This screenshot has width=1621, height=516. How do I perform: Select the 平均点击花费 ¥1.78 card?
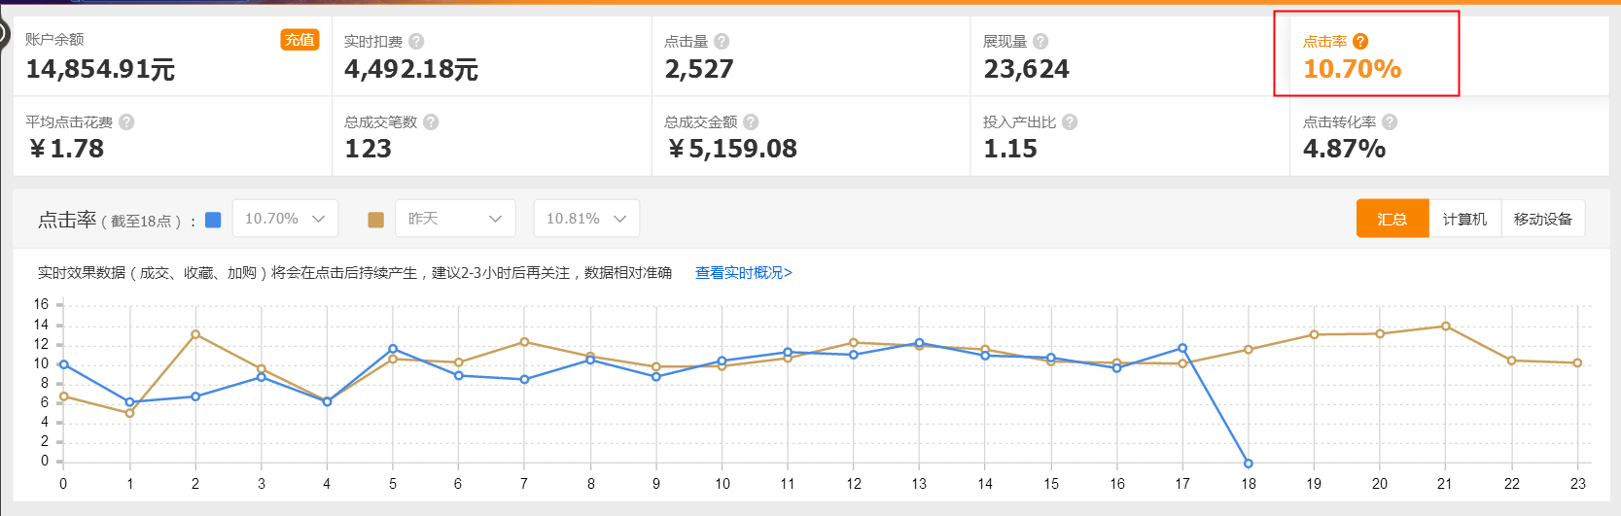(x=173, y=136)
